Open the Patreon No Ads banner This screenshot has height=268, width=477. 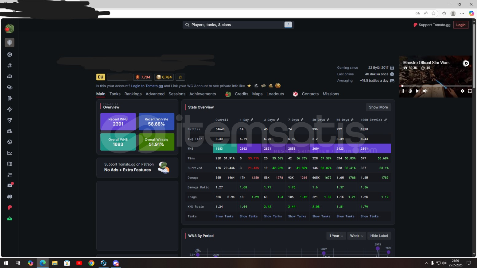[x=137, y=167]
